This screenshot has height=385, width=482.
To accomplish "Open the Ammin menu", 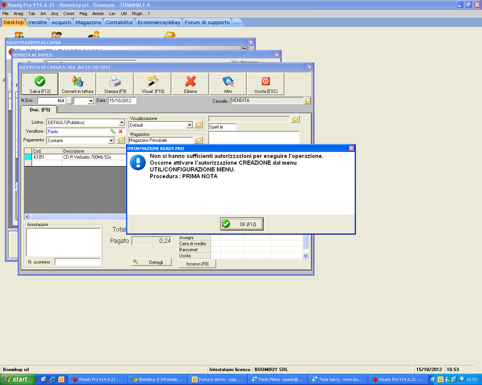I will click(98, 14).
